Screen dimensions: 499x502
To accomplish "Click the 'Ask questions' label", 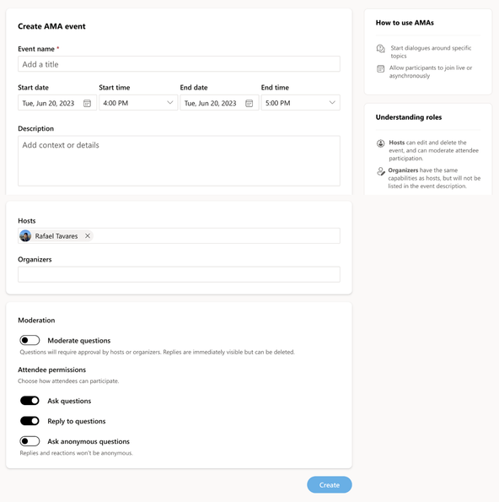I will 69,401.
